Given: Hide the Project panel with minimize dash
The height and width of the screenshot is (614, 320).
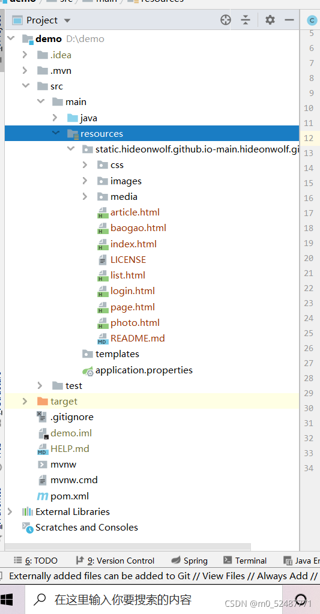Looking at the screenshot, I should click(x=289, y=20).
